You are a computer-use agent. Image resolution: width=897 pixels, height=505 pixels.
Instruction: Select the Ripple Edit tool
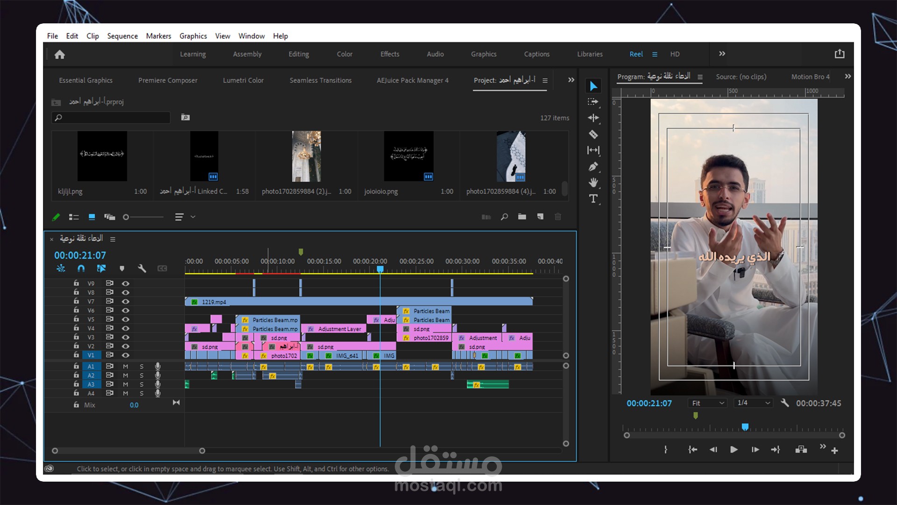pyautogui.click(x=593, y=118)
